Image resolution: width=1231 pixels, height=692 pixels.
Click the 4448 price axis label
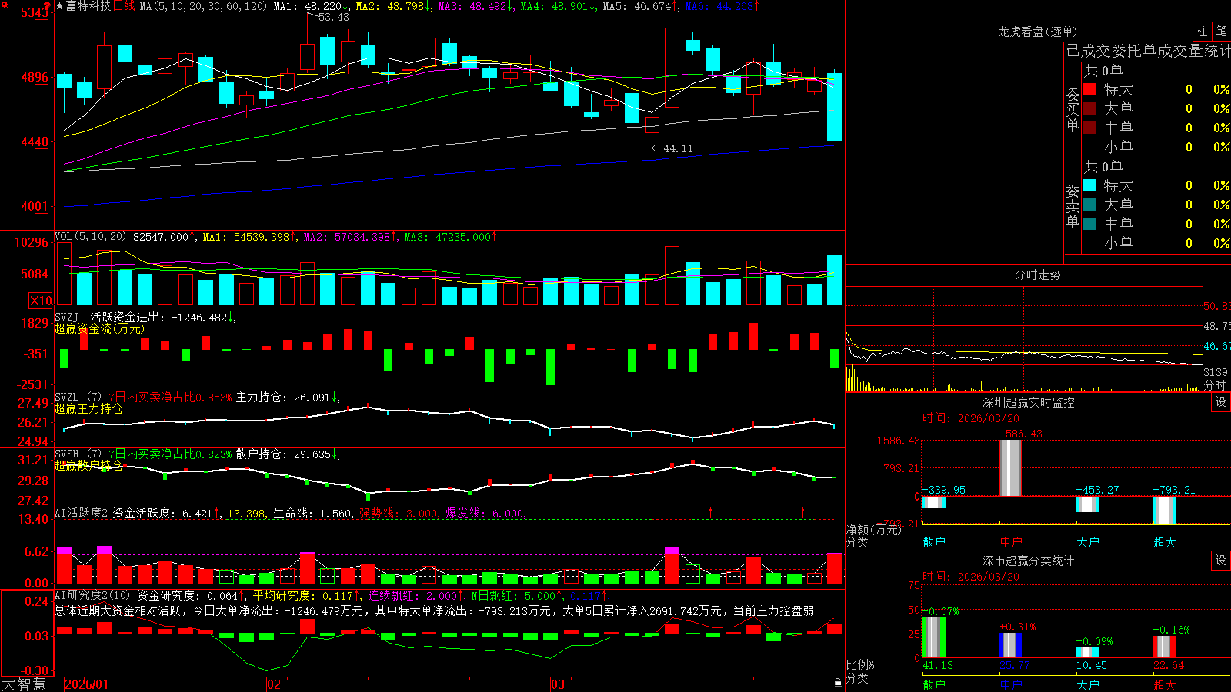pos(35,141)
